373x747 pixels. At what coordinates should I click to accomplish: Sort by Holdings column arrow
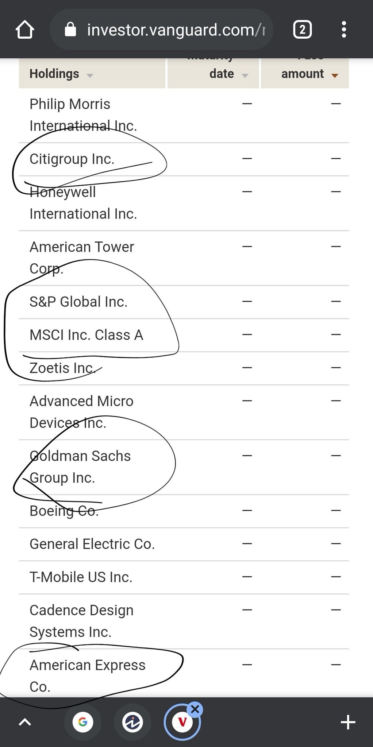click(90, 76)
